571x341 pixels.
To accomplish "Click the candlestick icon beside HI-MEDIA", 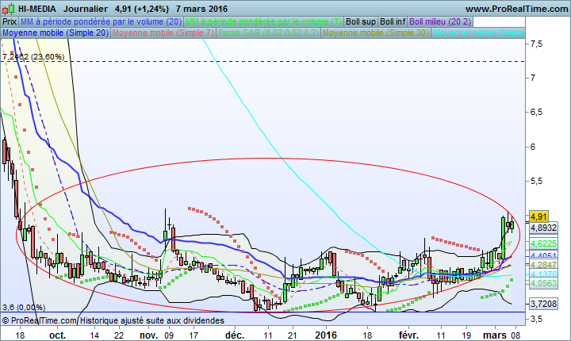I will click(x=8, y=9).
